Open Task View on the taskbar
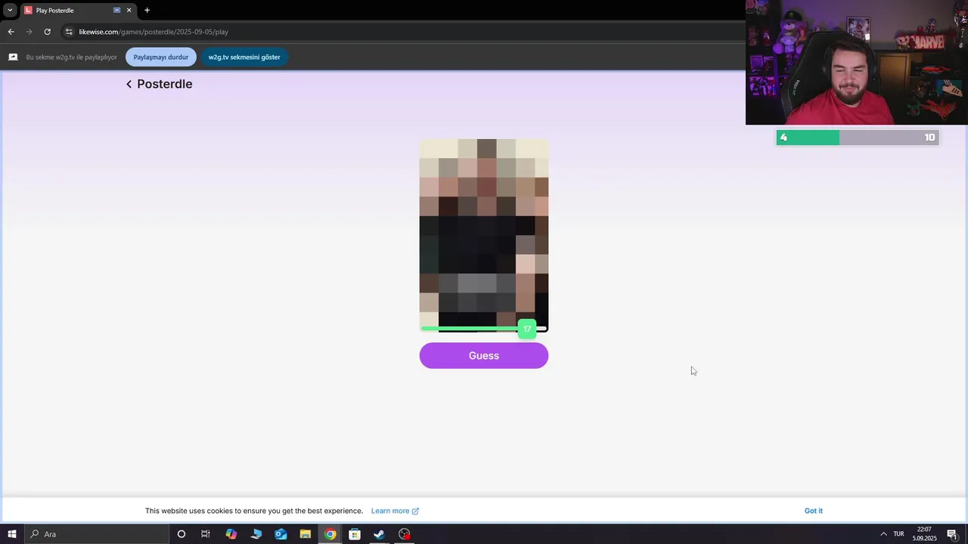The height and width of the screenshot is (544, 968). (206, 534)
